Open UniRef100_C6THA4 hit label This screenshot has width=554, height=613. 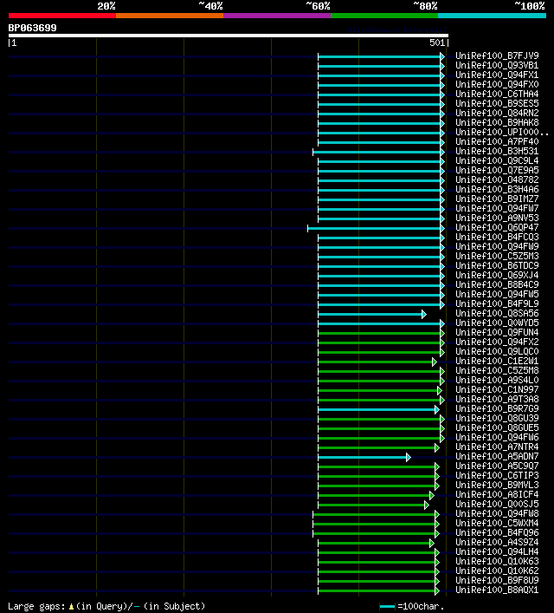coord(497,95)
